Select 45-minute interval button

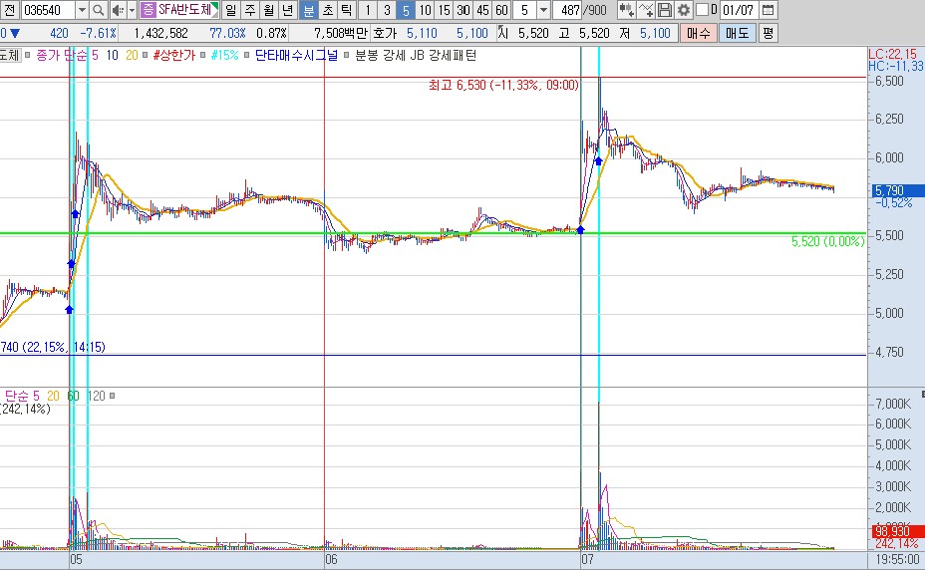point(482,10)
